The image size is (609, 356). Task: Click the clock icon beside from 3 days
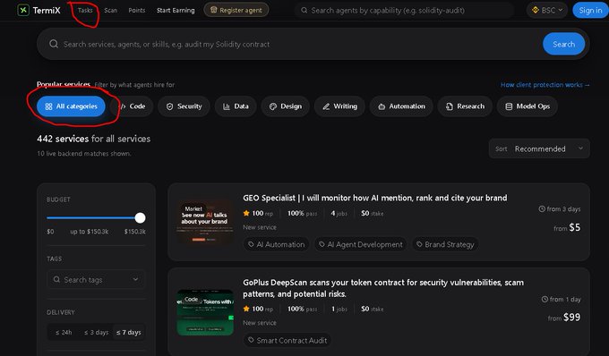[x=542, y=209]
